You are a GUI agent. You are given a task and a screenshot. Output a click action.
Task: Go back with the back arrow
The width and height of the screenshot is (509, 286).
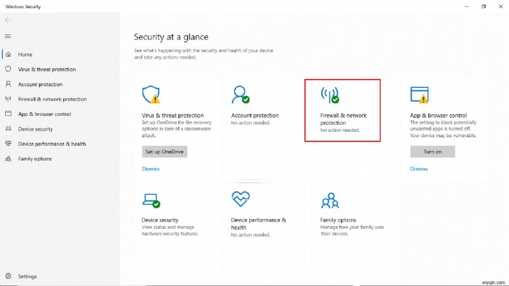click(8, 20)
